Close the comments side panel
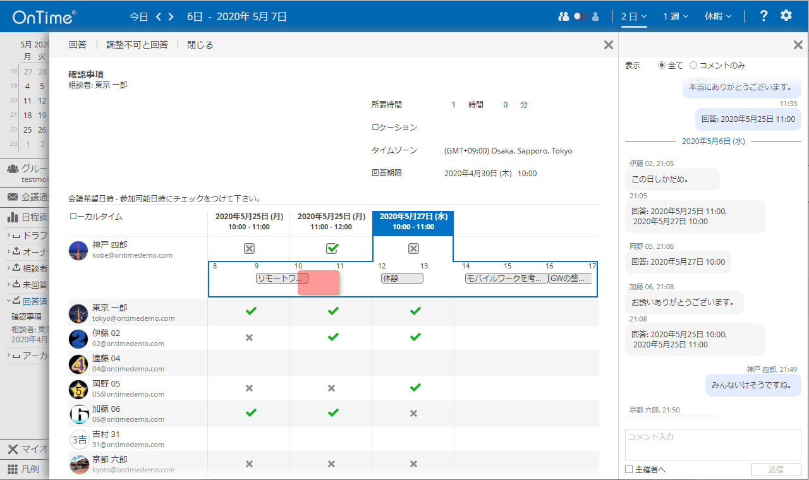The width and height of the screenshot is (809, 480). click(x=798, y=45)
